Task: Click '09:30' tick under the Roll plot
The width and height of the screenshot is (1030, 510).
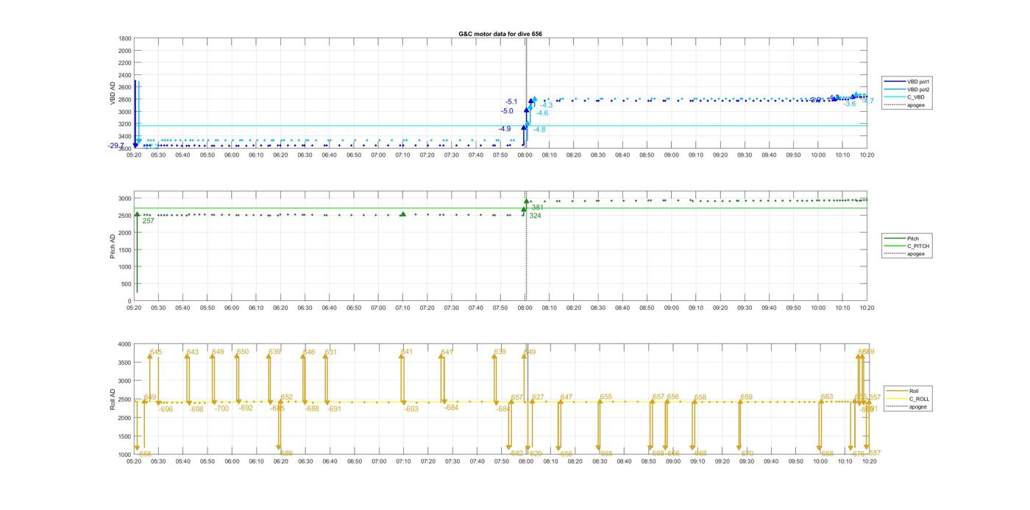Action: pos(745,461)
